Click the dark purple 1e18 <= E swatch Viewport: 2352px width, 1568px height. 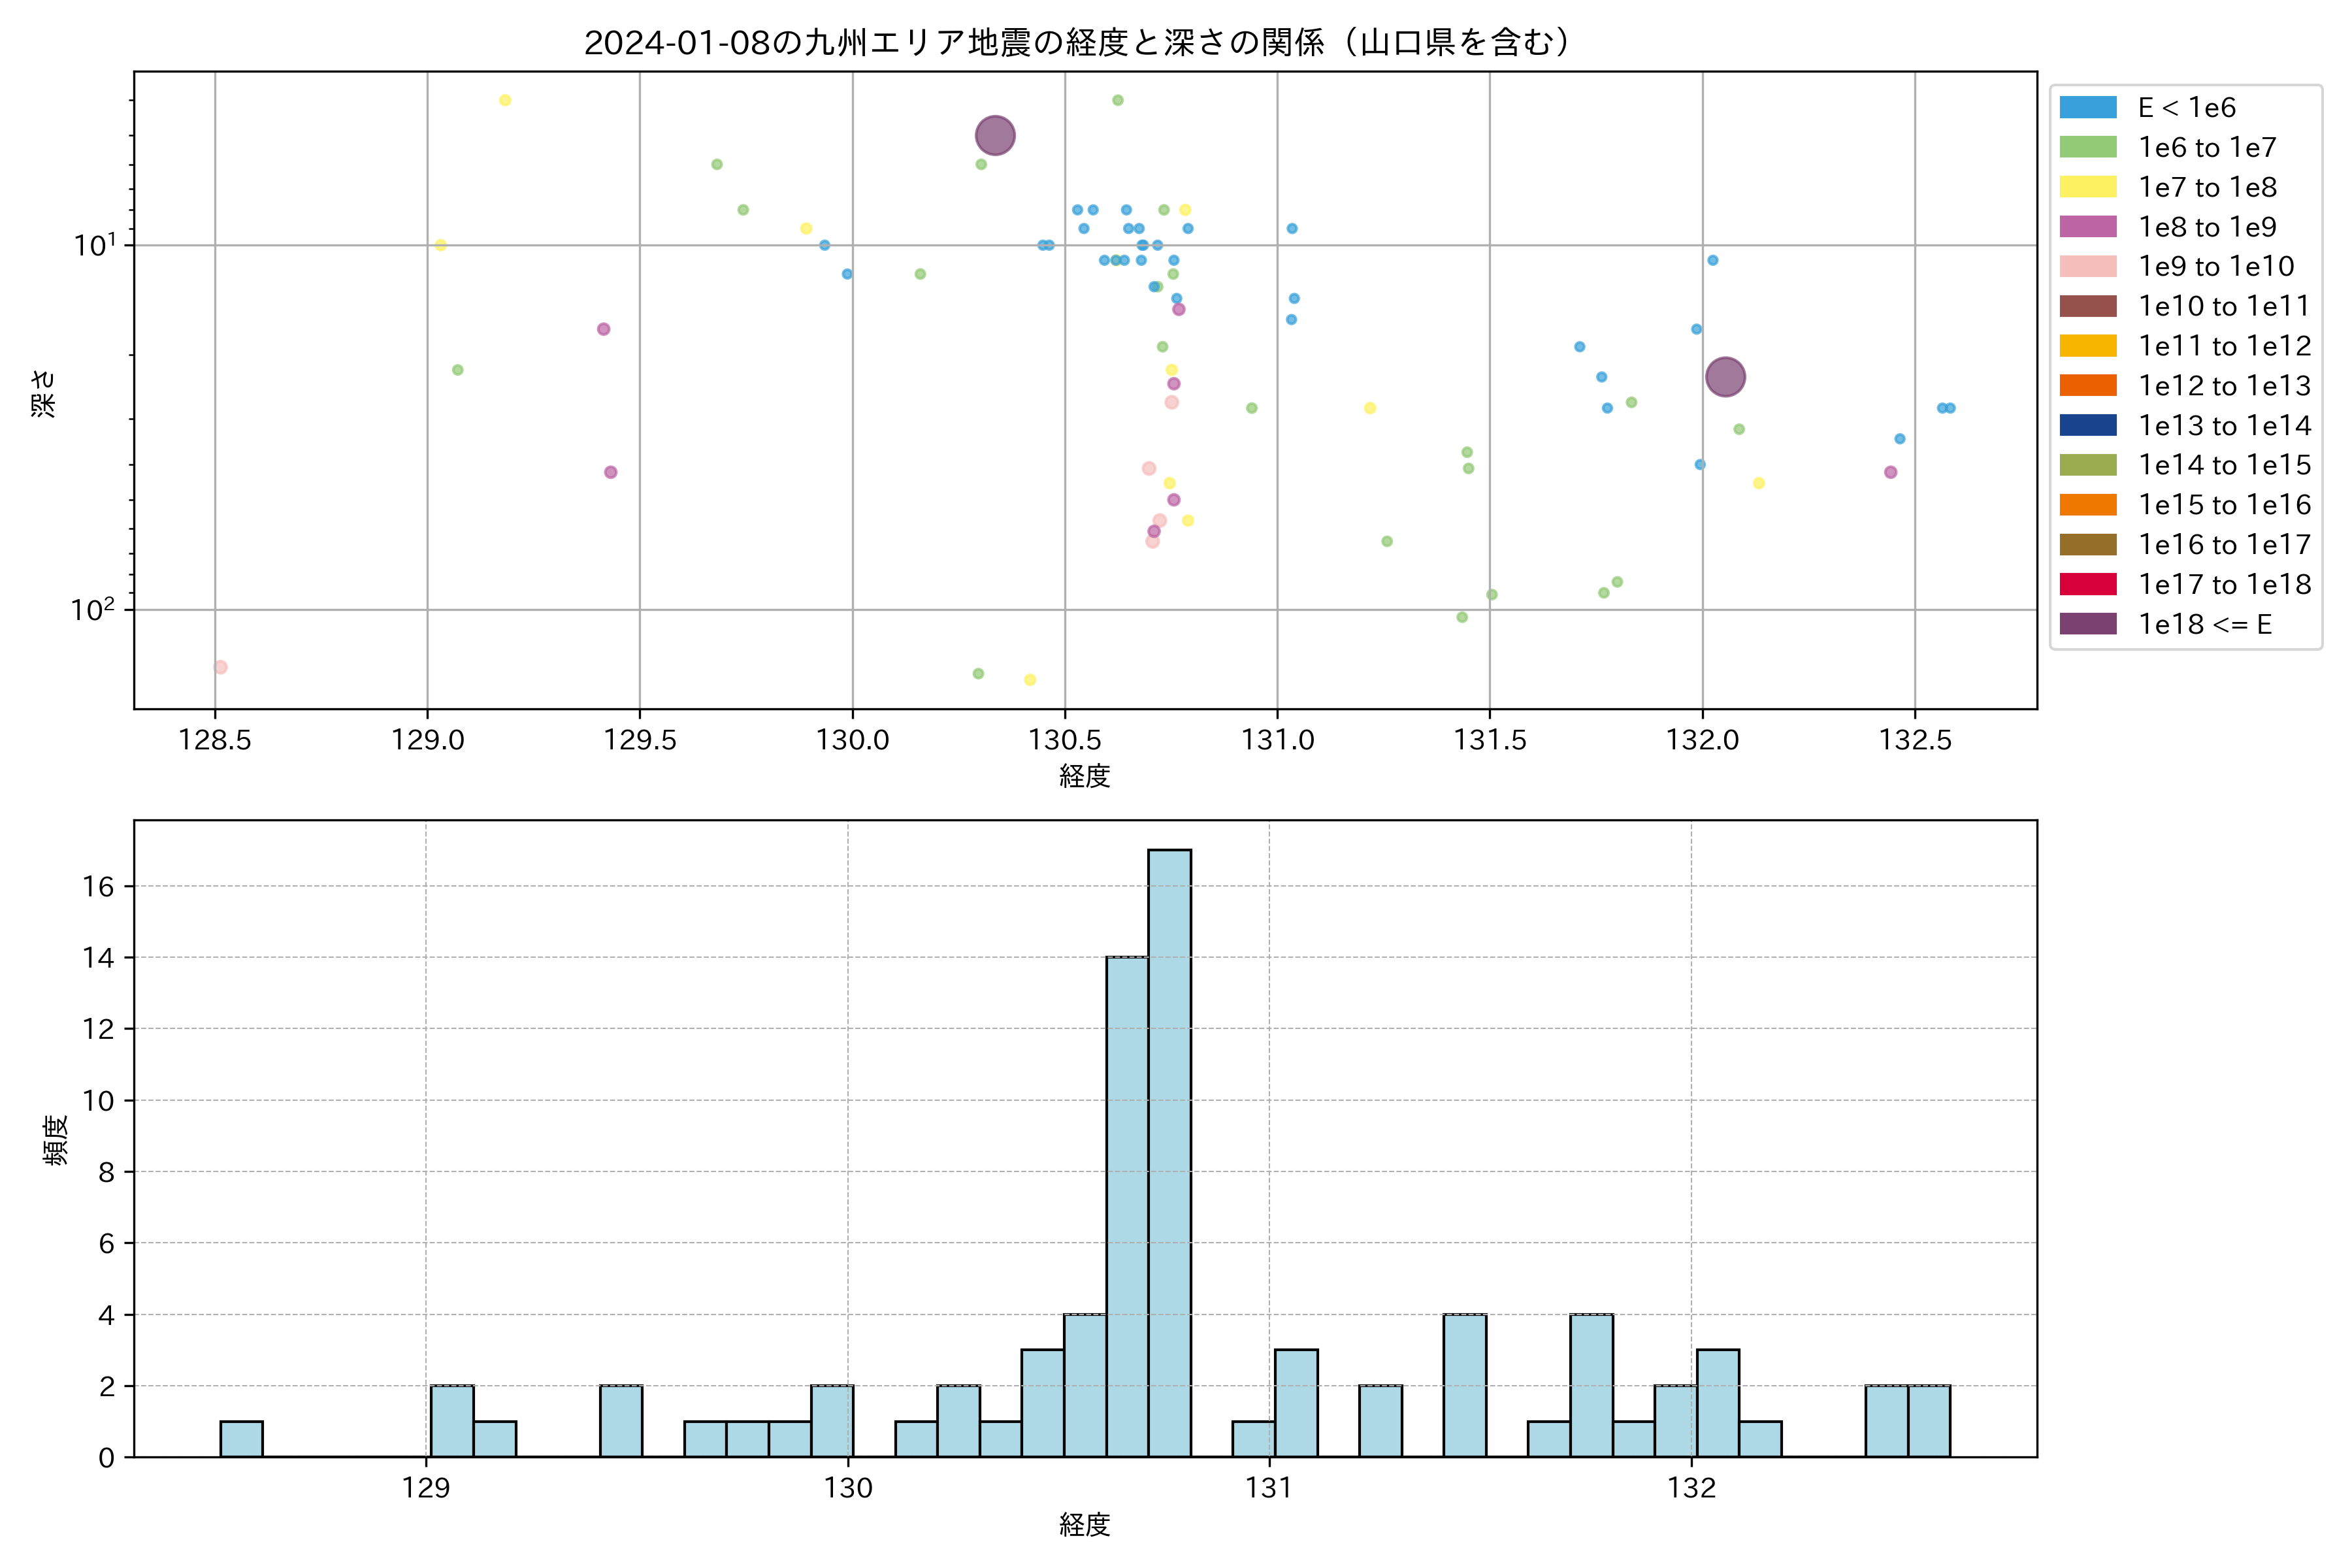point(2088,624)
